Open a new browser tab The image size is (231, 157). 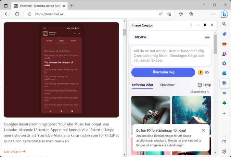72,6
